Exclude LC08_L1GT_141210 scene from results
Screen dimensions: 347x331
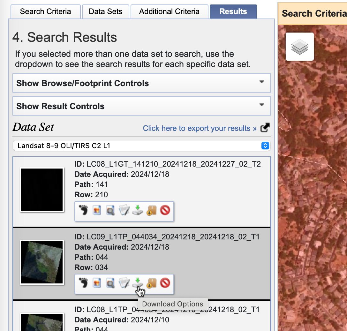165,210
